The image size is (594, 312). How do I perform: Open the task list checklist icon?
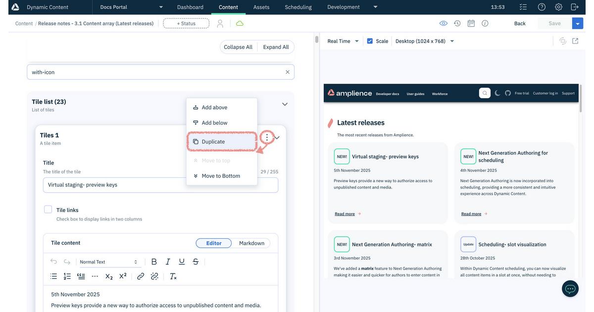pos(523,7)
